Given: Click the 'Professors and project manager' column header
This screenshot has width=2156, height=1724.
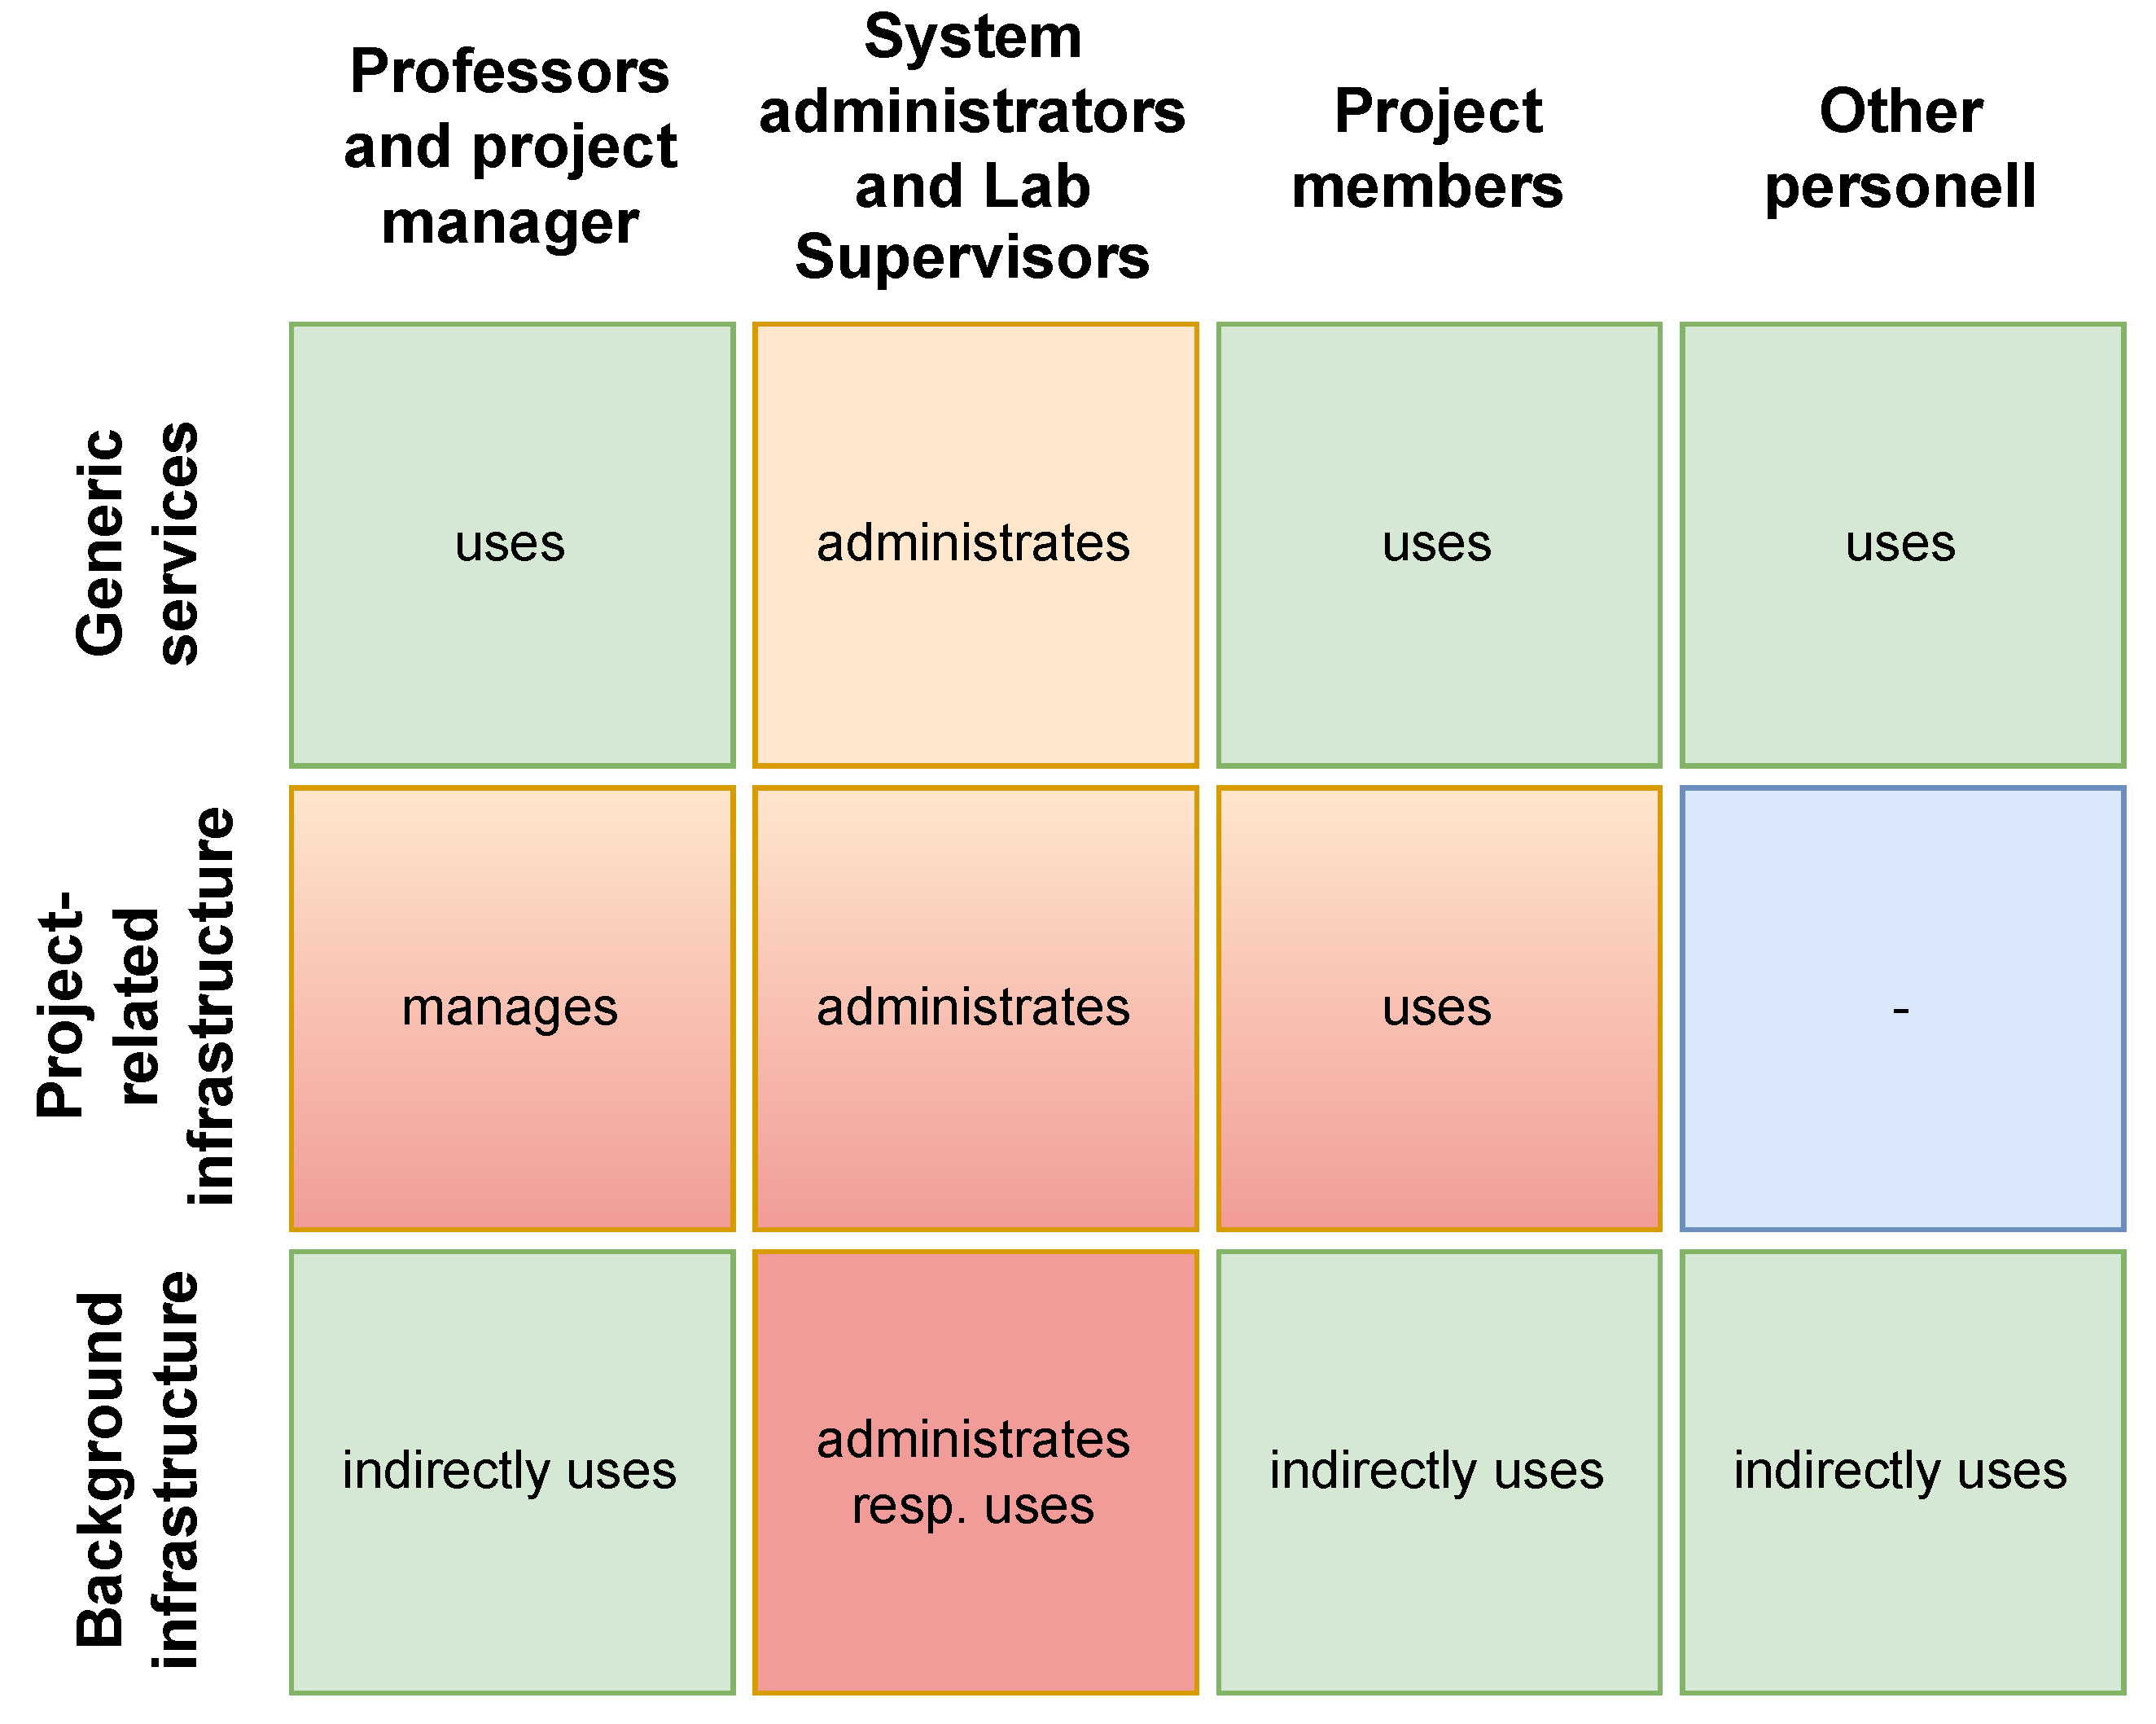Looking at the screenshot, I should point(510,147).
